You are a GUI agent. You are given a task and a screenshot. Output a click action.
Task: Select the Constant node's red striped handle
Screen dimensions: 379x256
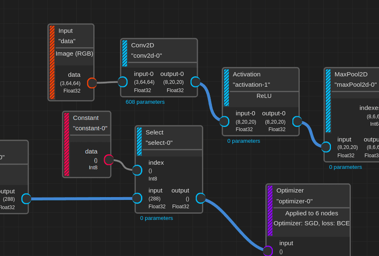(67, 144)
